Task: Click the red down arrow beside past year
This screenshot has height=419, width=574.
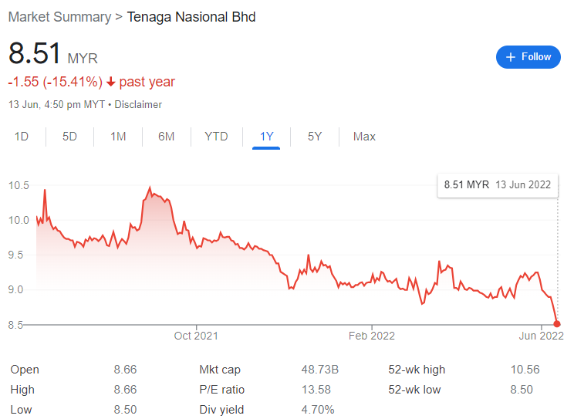Action: [x=110, y=82]
